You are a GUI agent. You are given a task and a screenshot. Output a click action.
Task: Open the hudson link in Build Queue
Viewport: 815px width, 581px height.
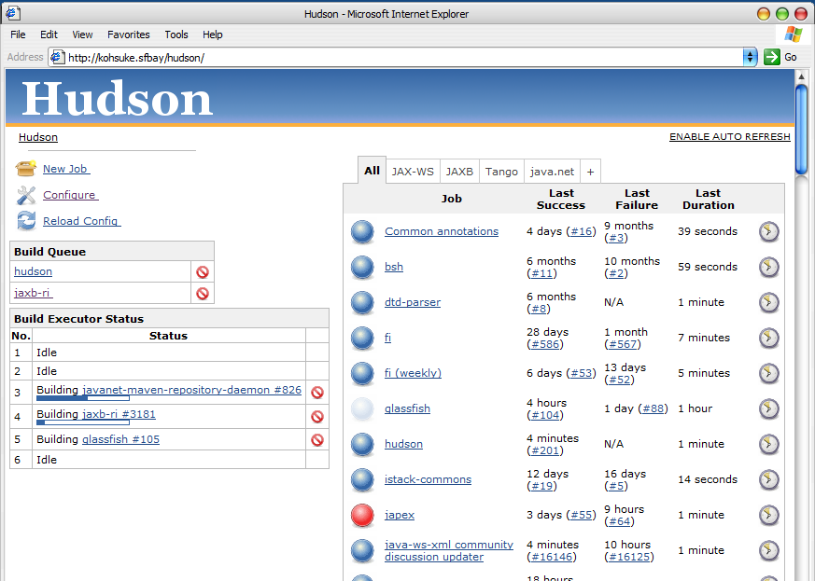pos(33,271)
